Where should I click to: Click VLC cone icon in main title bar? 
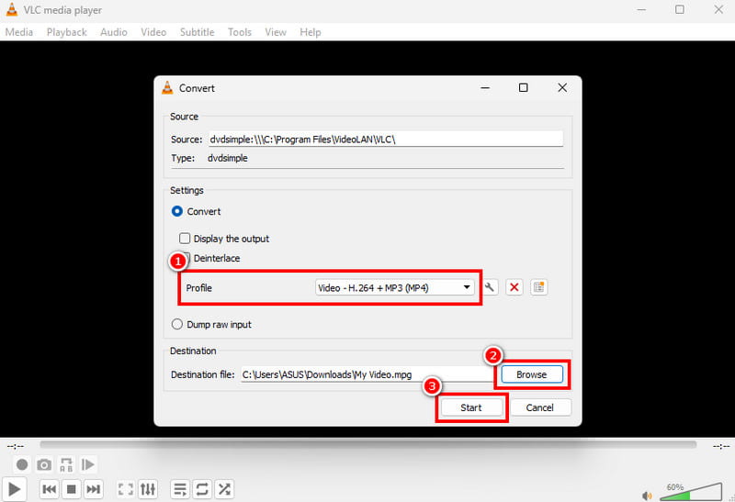pyautogui.click(x=12, y=10)
